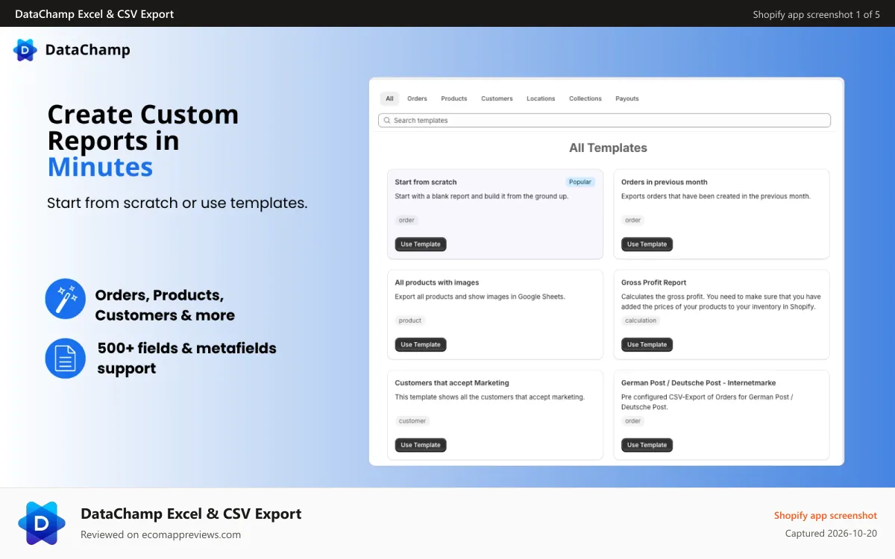Click the order tag on Start from scratch
The image size is (895, 559).
406,220
